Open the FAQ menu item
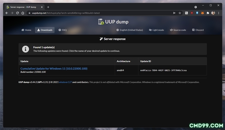225x130 pixels. click(x=63, y=30)
